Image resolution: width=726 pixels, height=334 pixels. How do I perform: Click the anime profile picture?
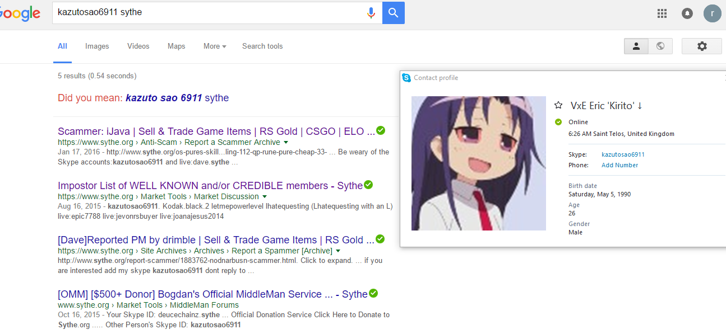point(479,163)
